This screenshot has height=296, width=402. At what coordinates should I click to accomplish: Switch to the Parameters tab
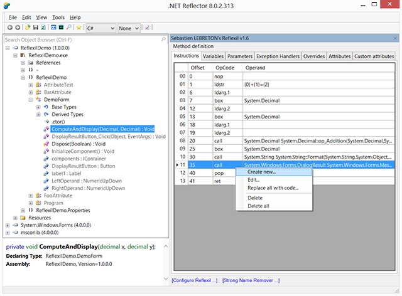tap(240, 56)
